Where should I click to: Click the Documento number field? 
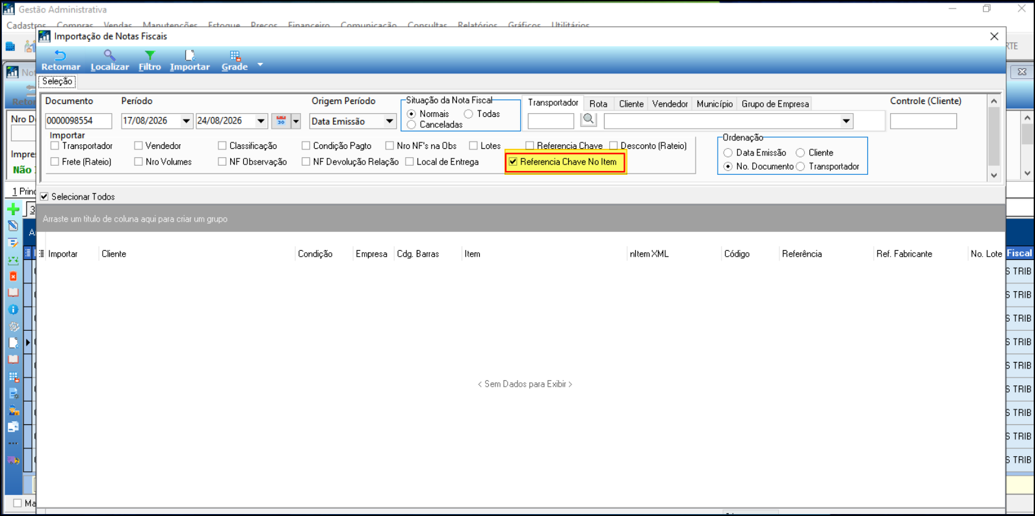78,121
